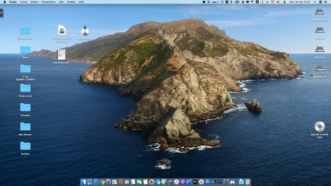331x186 pixels.
Task: Click the date and time in menu bar
Action: [x=299, y=2]
